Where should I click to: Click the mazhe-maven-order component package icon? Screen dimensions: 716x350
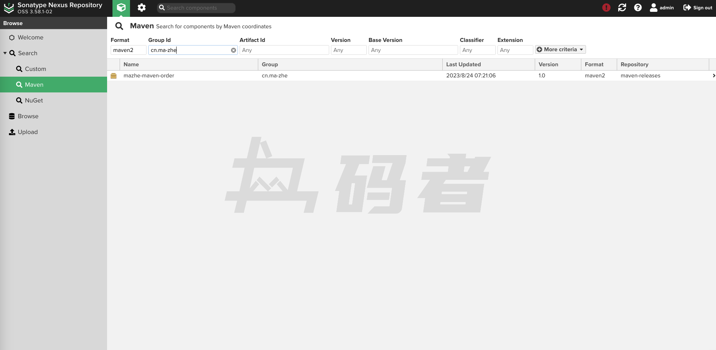point(114,76)
